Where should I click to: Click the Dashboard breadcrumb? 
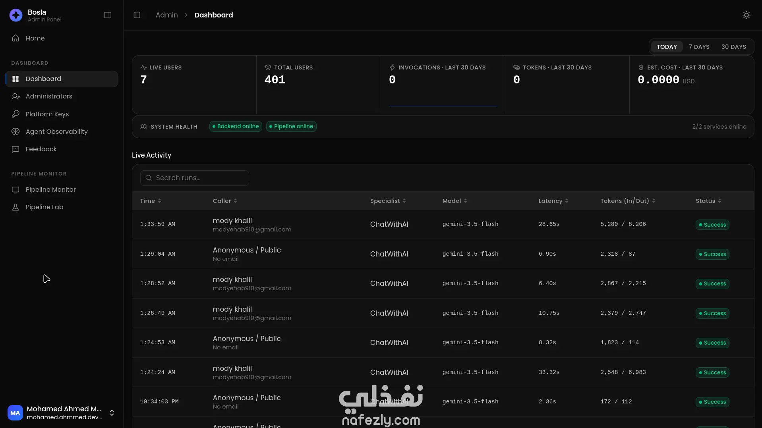pos(214,15)
